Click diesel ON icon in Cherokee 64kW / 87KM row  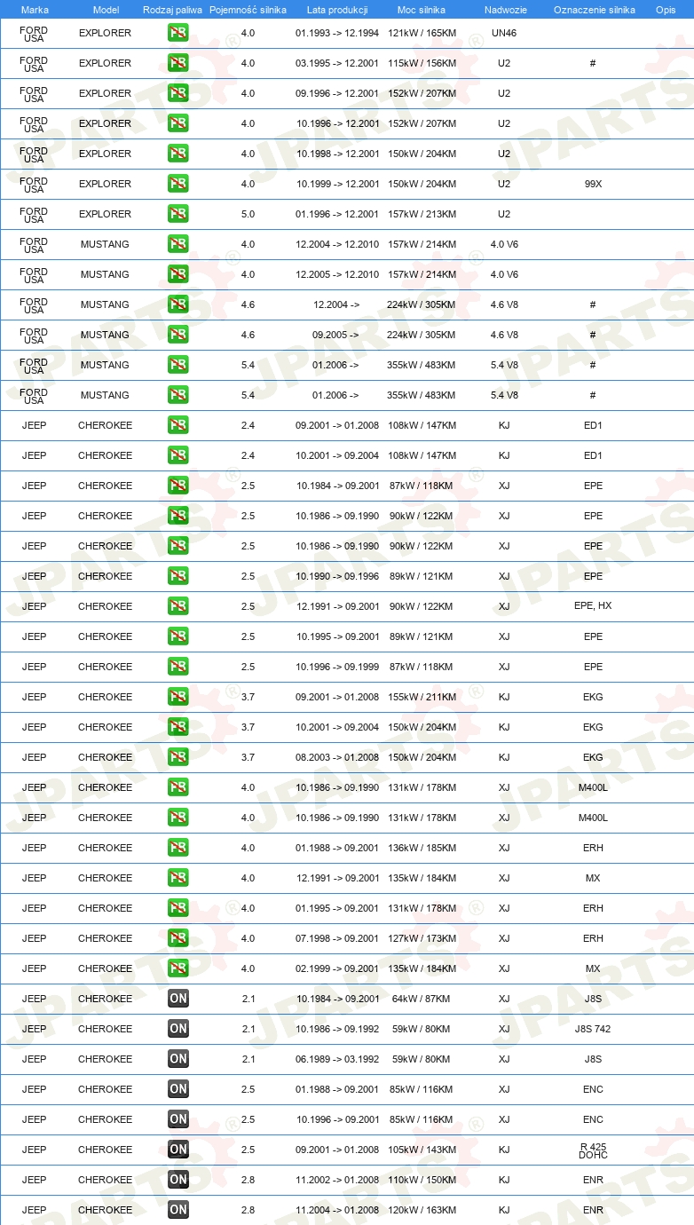pyautogui.click(x=177, y=999)
